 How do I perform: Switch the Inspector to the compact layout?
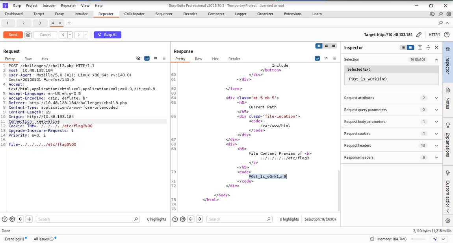tap(403, 48)
